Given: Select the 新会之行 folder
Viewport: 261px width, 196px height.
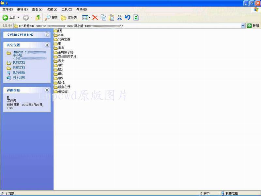Looking at the screenshot, I should (62, 87).
